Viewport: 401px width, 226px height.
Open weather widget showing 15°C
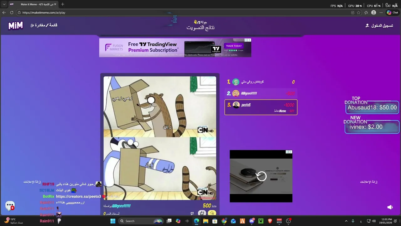tap(14, 221)
